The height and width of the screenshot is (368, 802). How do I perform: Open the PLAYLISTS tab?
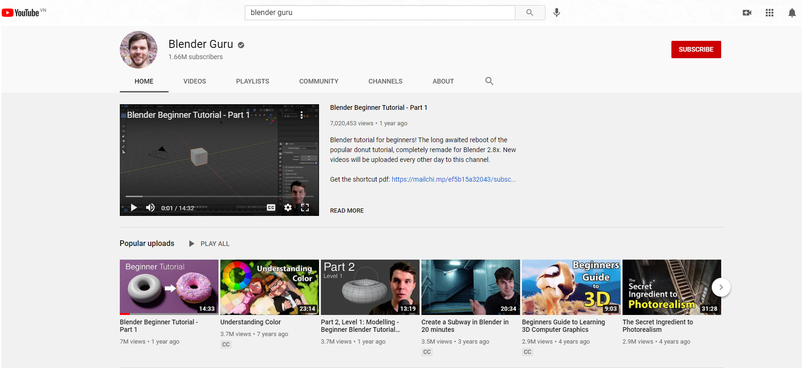click(x=252, y=81)
